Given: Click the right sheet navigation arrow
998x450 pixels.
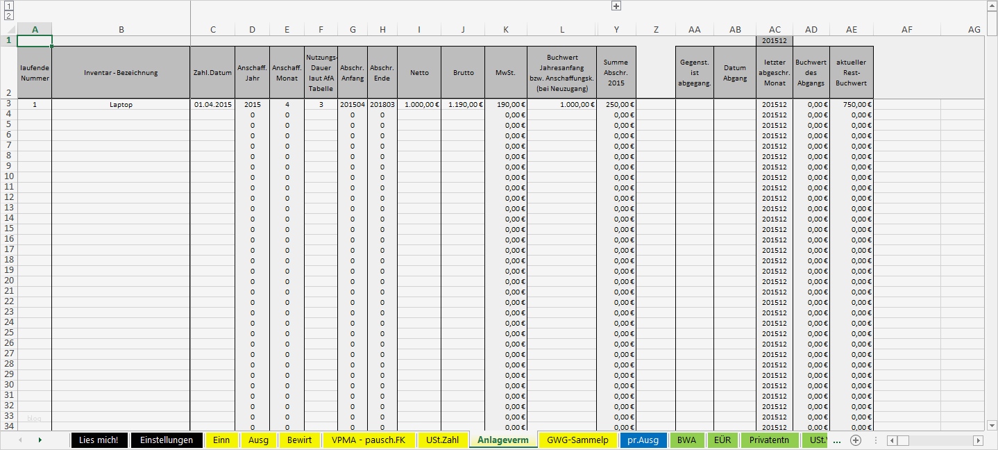Looking at the screenshot, I should (41, 440).
